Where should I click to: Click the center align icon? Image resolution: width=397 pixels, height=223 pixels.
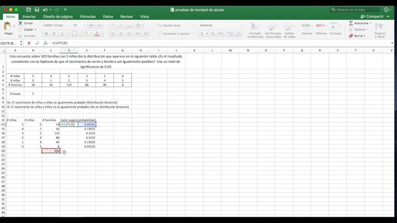click(121, 33)
